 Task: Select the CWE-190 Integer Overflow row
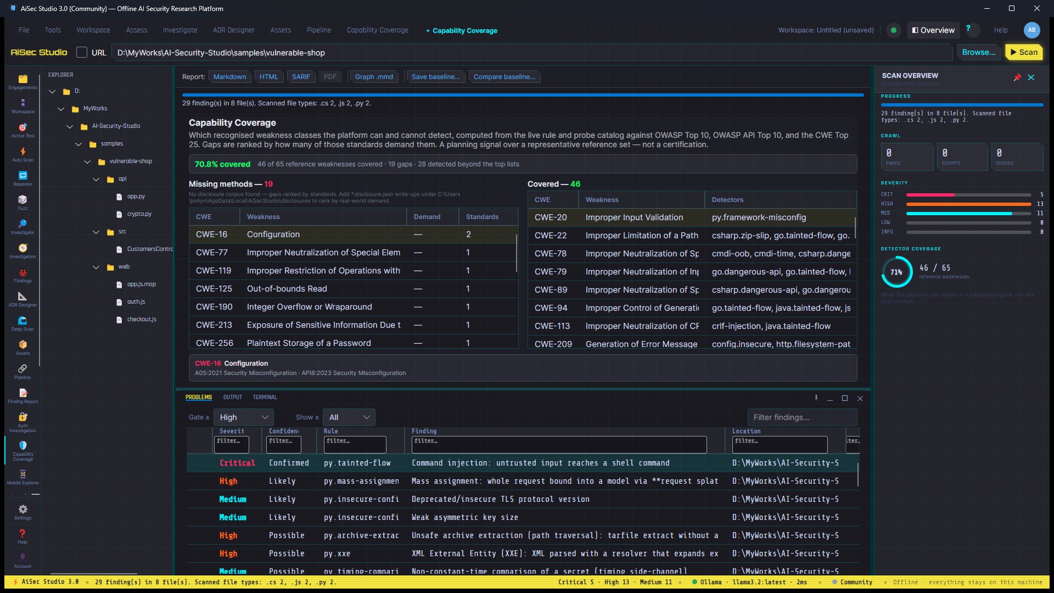tap(353, 307)
